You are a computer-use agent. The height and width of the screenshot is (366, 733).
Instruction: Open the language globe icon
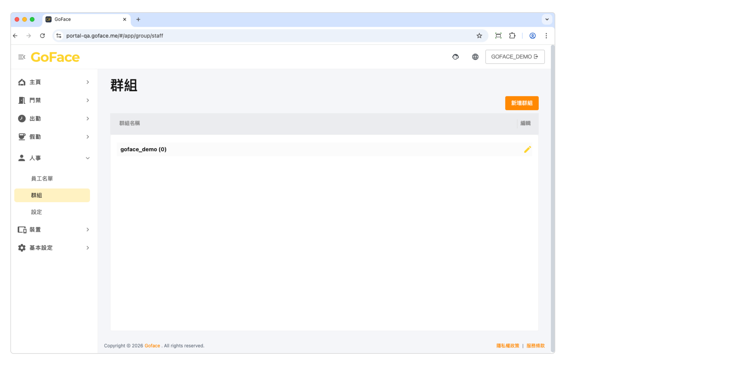point(475,57)
